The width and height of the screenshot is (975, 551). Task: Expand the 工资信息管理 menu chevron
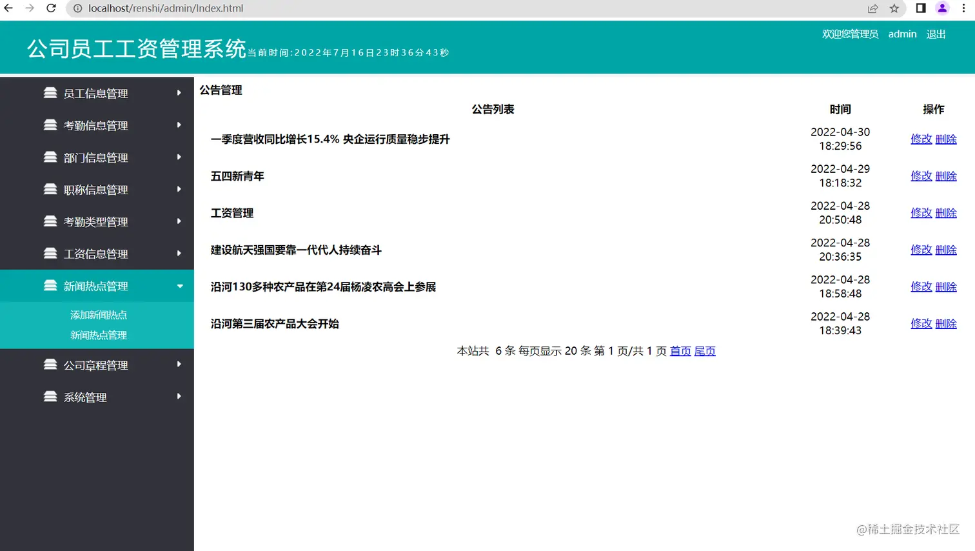pos(179,253)
